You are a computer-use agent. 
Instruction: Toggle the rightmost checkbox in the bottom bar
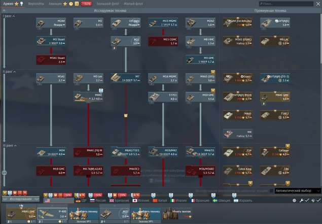318,200
